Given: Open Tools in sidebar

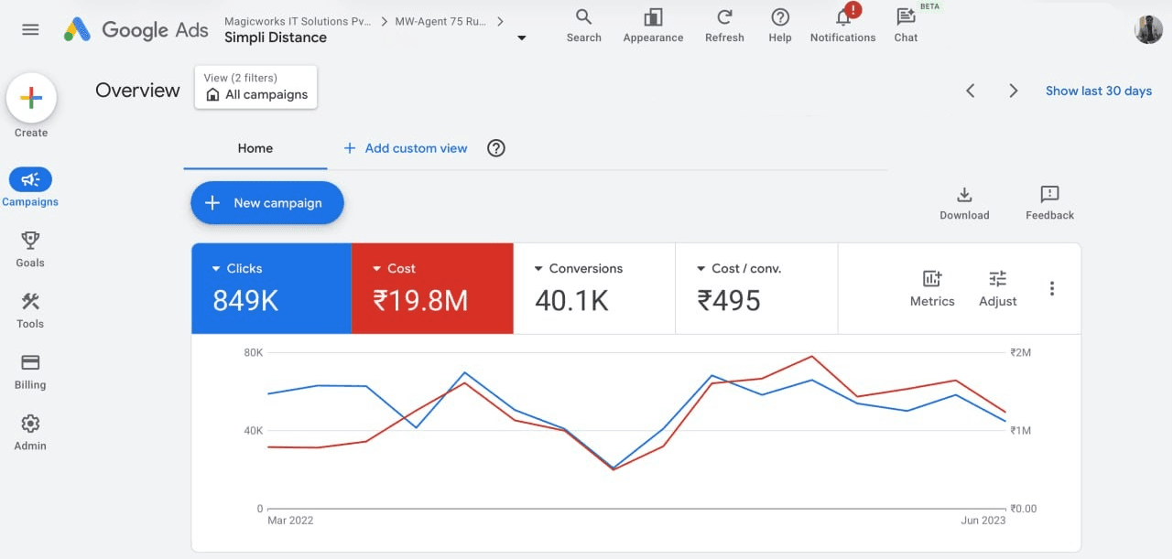Looking at the screenshot, I should point(30,310).
